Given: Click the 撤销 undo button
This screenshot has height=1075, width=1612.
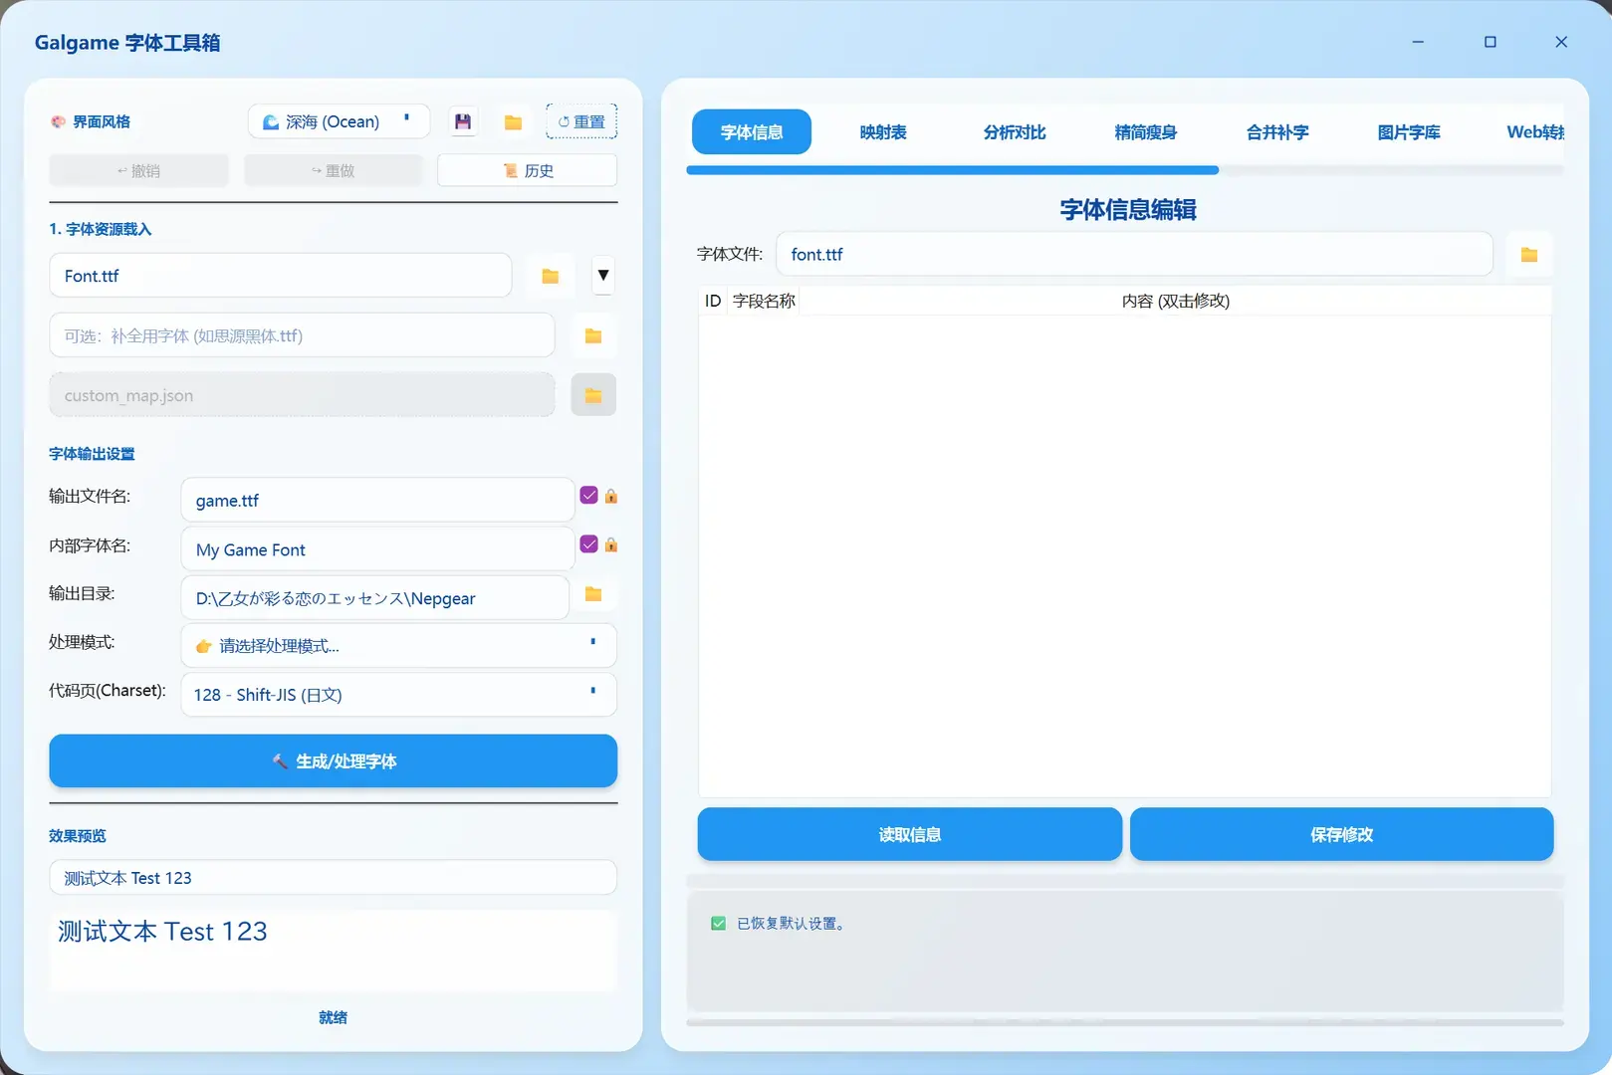Looking at the screenshot, I should [138, 170].
